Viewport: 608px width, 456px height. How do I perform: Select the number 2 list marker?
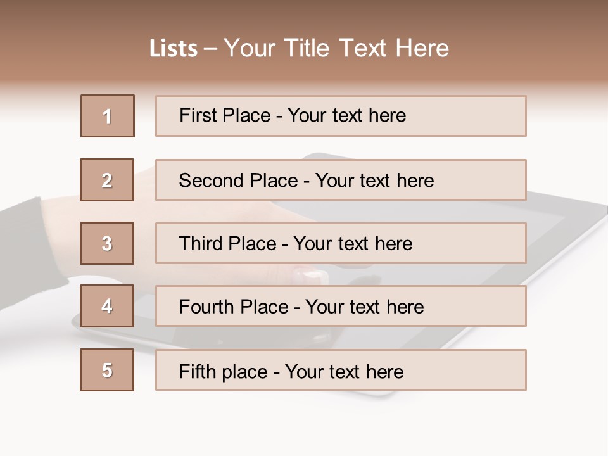(x=107, y=180)
